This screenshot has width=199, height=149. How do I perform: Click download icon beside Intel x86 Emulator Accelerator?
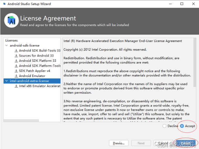coord(16,86)
